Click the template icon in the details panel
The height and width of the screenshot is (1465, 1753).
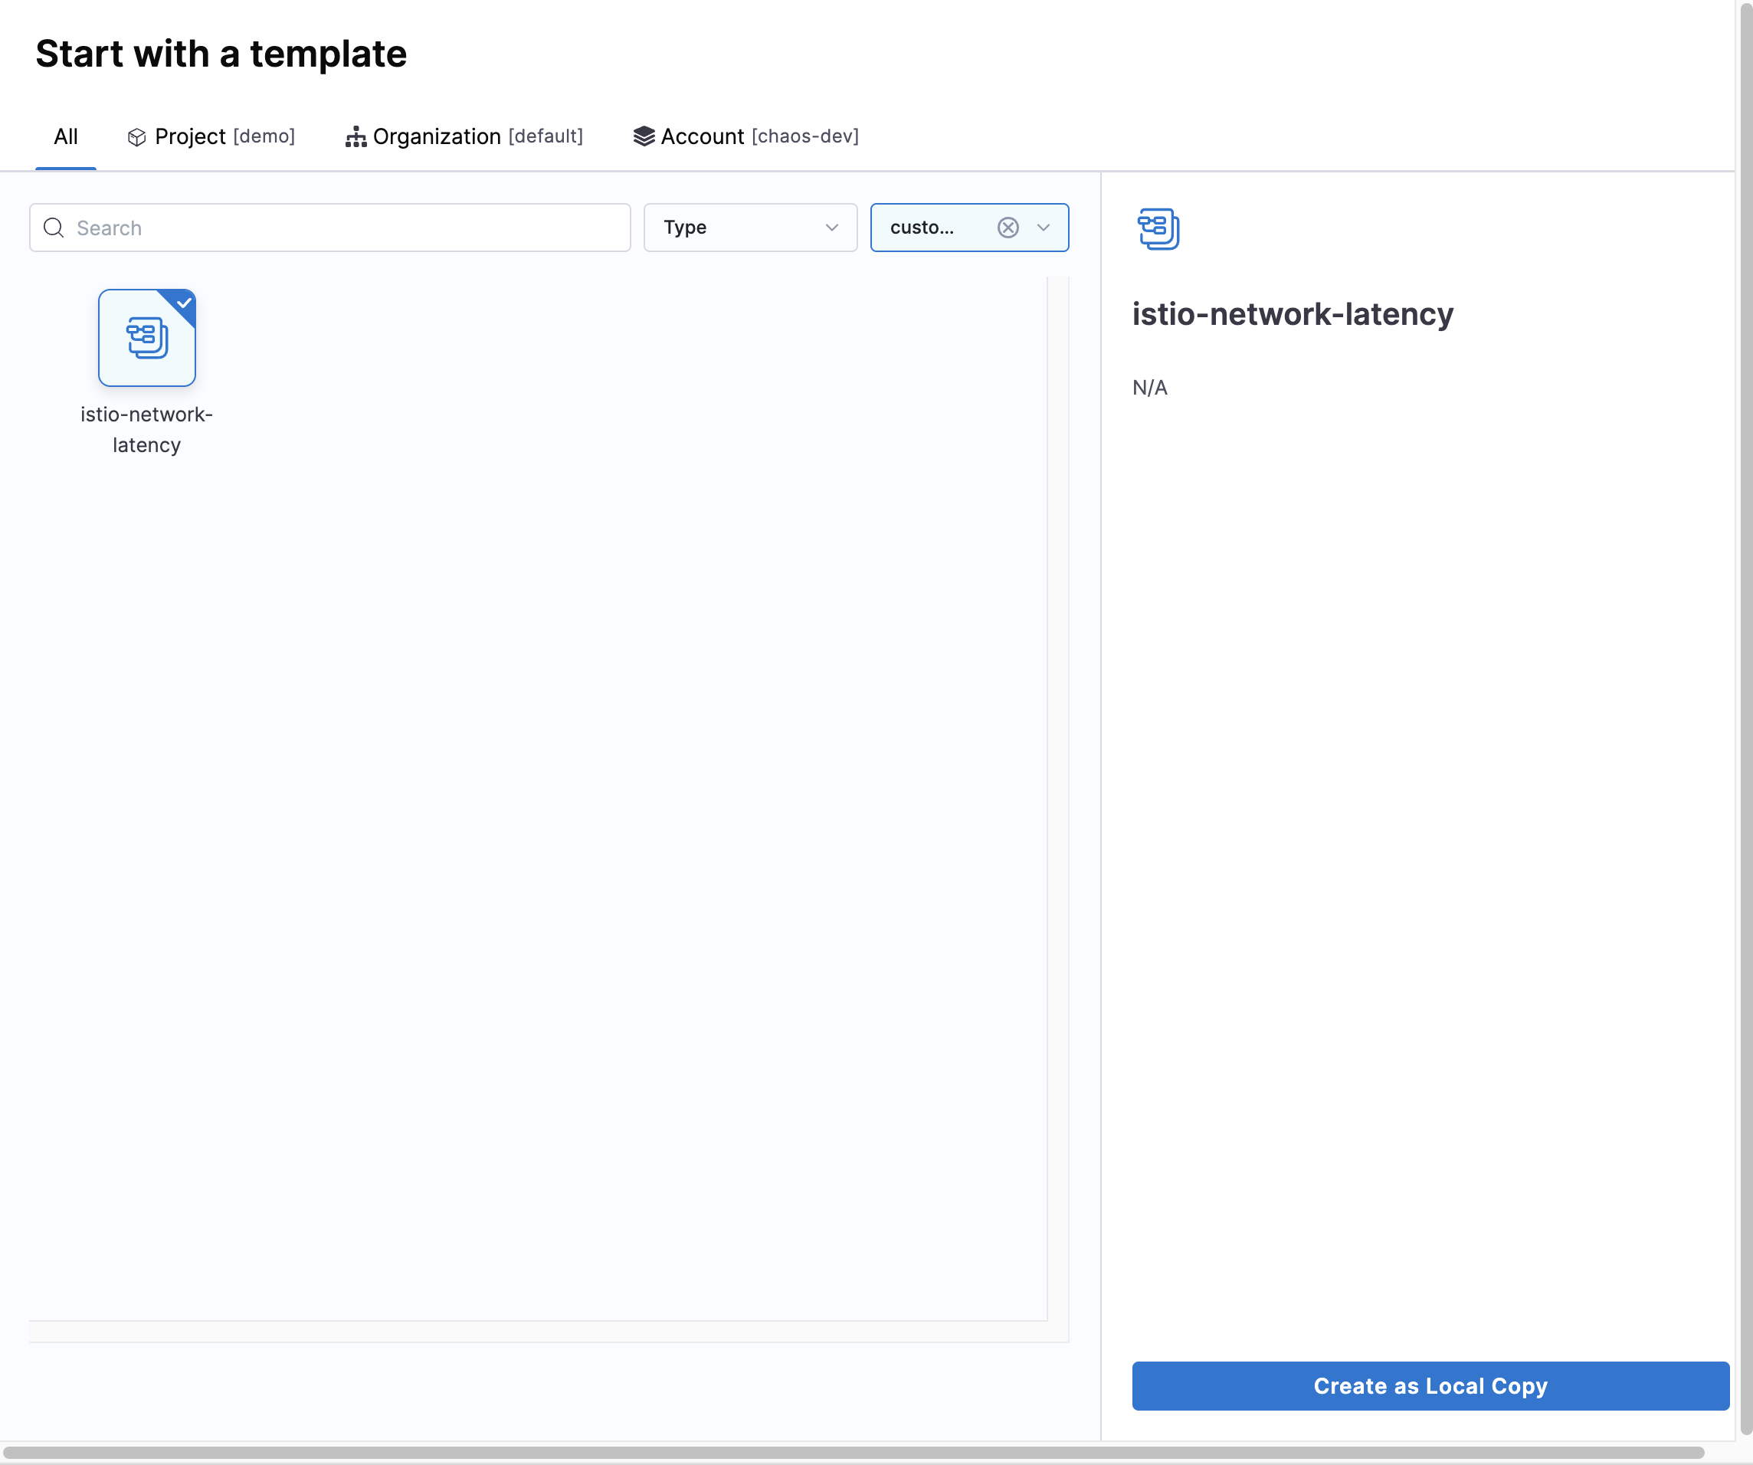(x=1158, y=229)
